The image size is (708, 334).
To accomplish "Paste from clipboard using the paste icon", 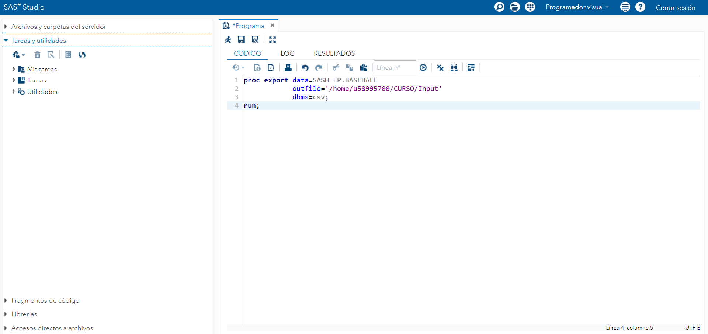I will tap(364, 67).
